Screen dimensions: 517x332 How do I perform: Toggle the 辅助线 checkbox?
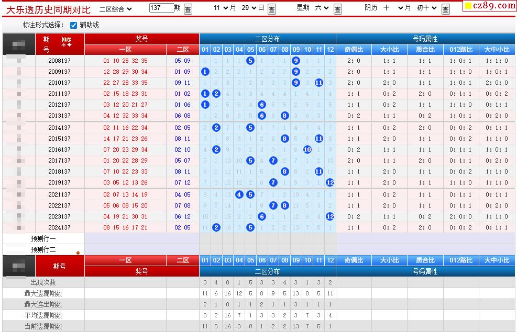(73, 25)
